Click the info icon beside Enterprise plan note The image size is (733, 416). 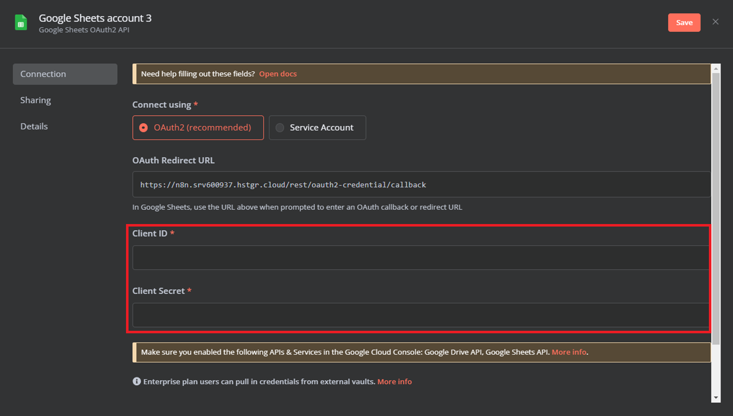136,381
